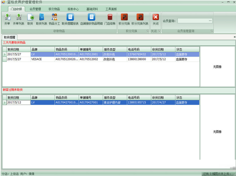Sort upper table by 状态 header
Viewport: 236px width, 176px height.
click(x=187, y=49)
